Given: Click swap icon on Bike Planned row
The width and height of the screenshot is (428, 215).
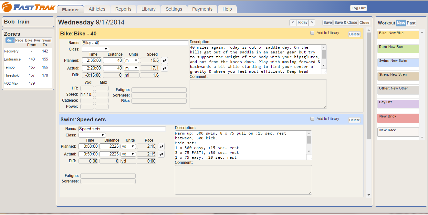Looking at the screenshot, I should 164,61.
